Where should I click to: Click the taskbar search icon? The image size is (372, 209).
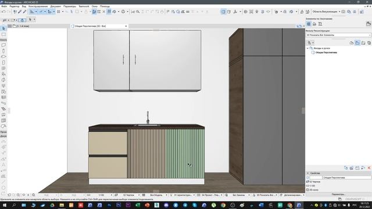point(14,205)
